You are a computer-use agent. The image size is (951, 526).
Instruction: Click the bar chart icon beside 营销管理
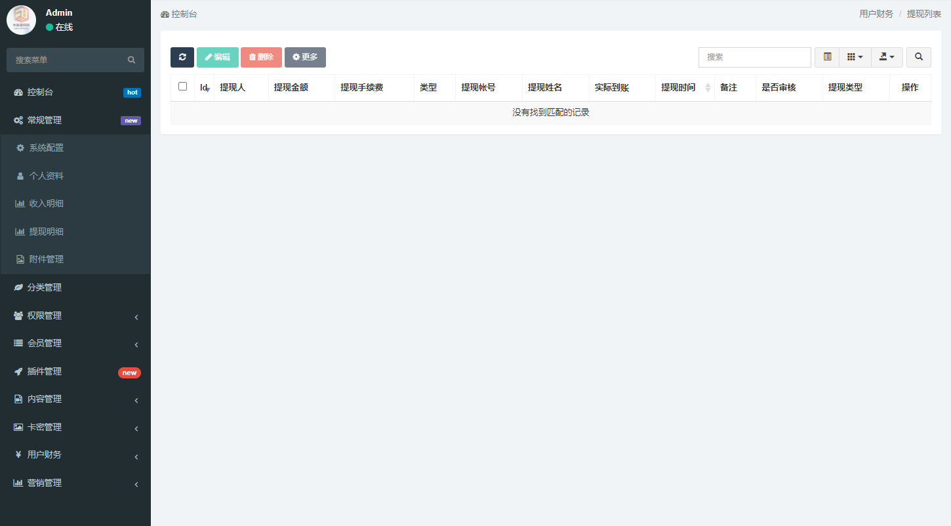pos(18,483)
